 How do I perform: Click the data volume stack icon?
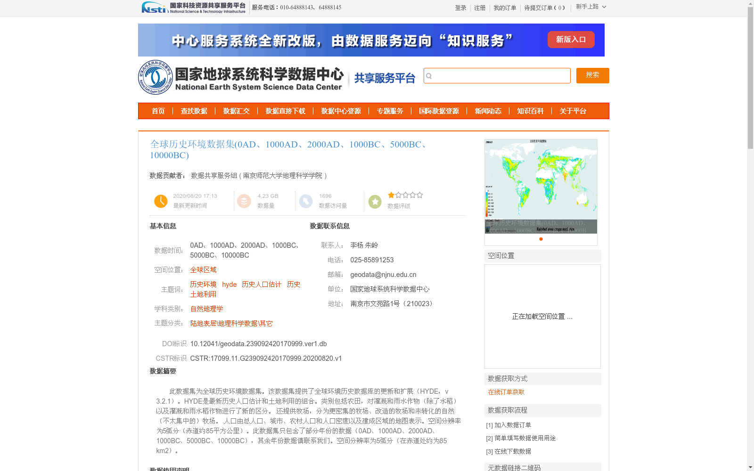pos(244,201)
